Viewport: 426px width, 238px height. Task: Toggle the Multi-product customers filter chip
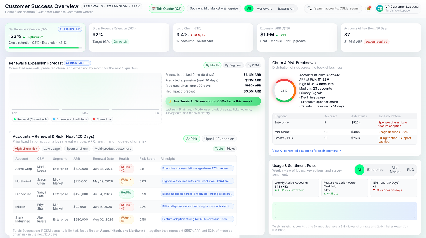pyautogui.click(x=113, y=149)
